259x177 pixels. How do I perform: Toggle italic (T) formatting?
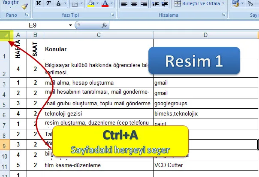point(49,4)
